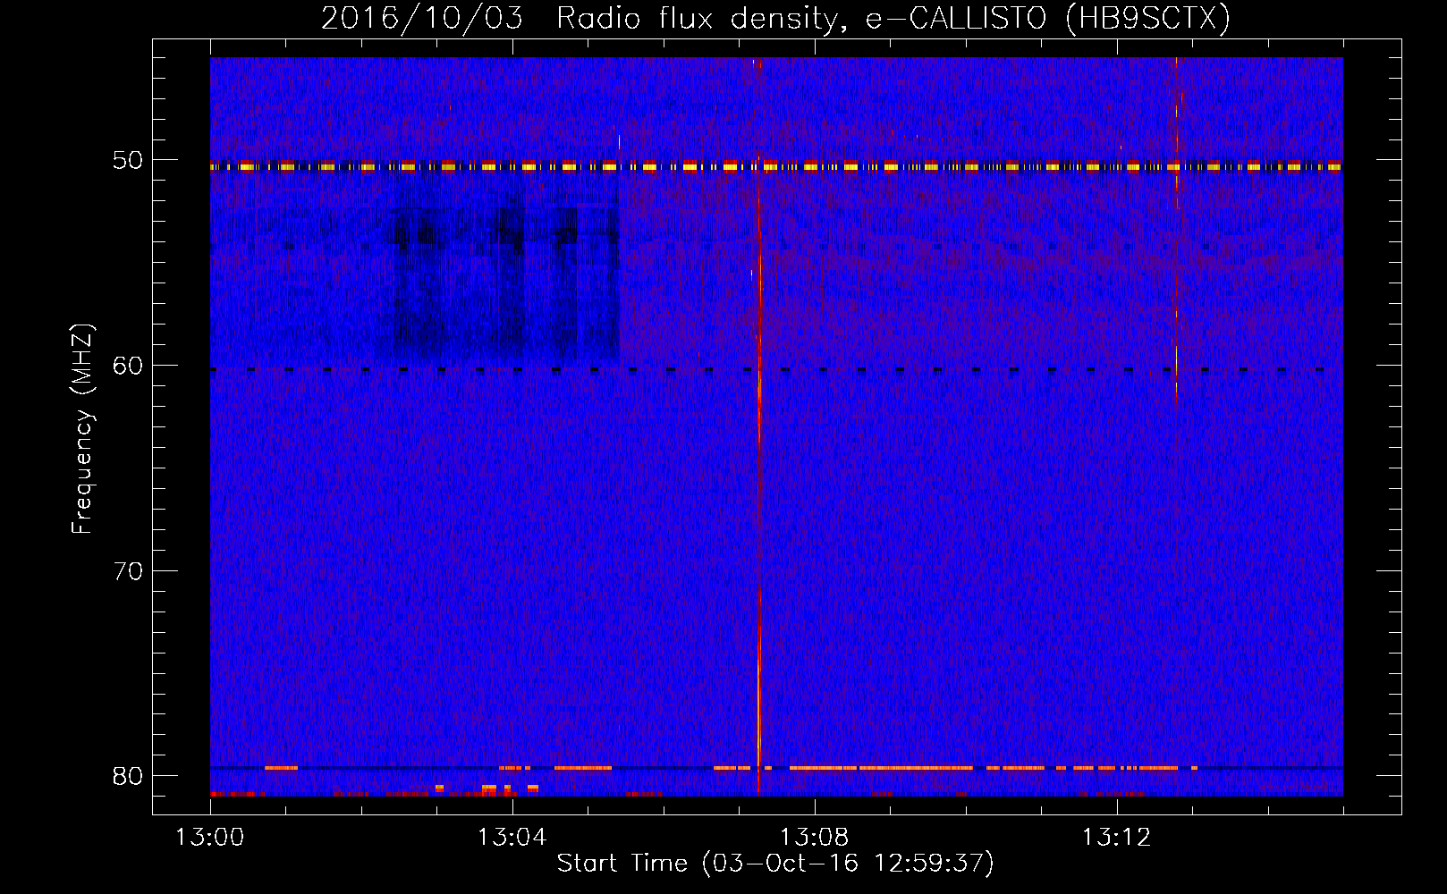Image resolution: width=1447 pixels, height=894 pixels.
Task: Select the 'Frequency (MHZ)' axis label
Action: [82, 429]
